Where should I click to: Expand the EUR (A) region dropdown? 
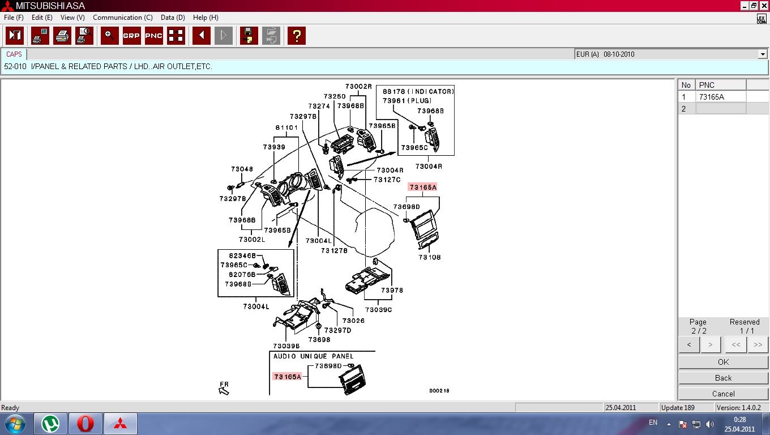click(762, 54)
